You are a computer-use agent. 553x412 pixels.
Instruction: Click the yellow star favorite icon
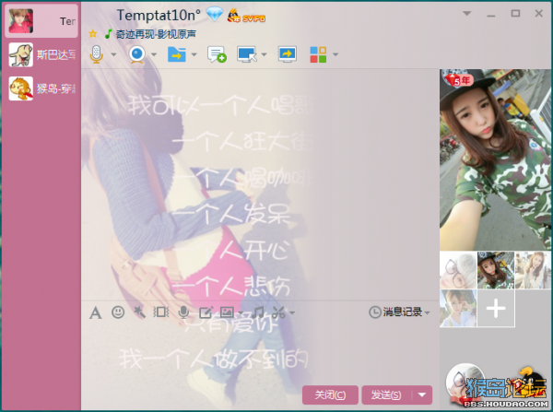pyautogui.click(x=93, y=34)
